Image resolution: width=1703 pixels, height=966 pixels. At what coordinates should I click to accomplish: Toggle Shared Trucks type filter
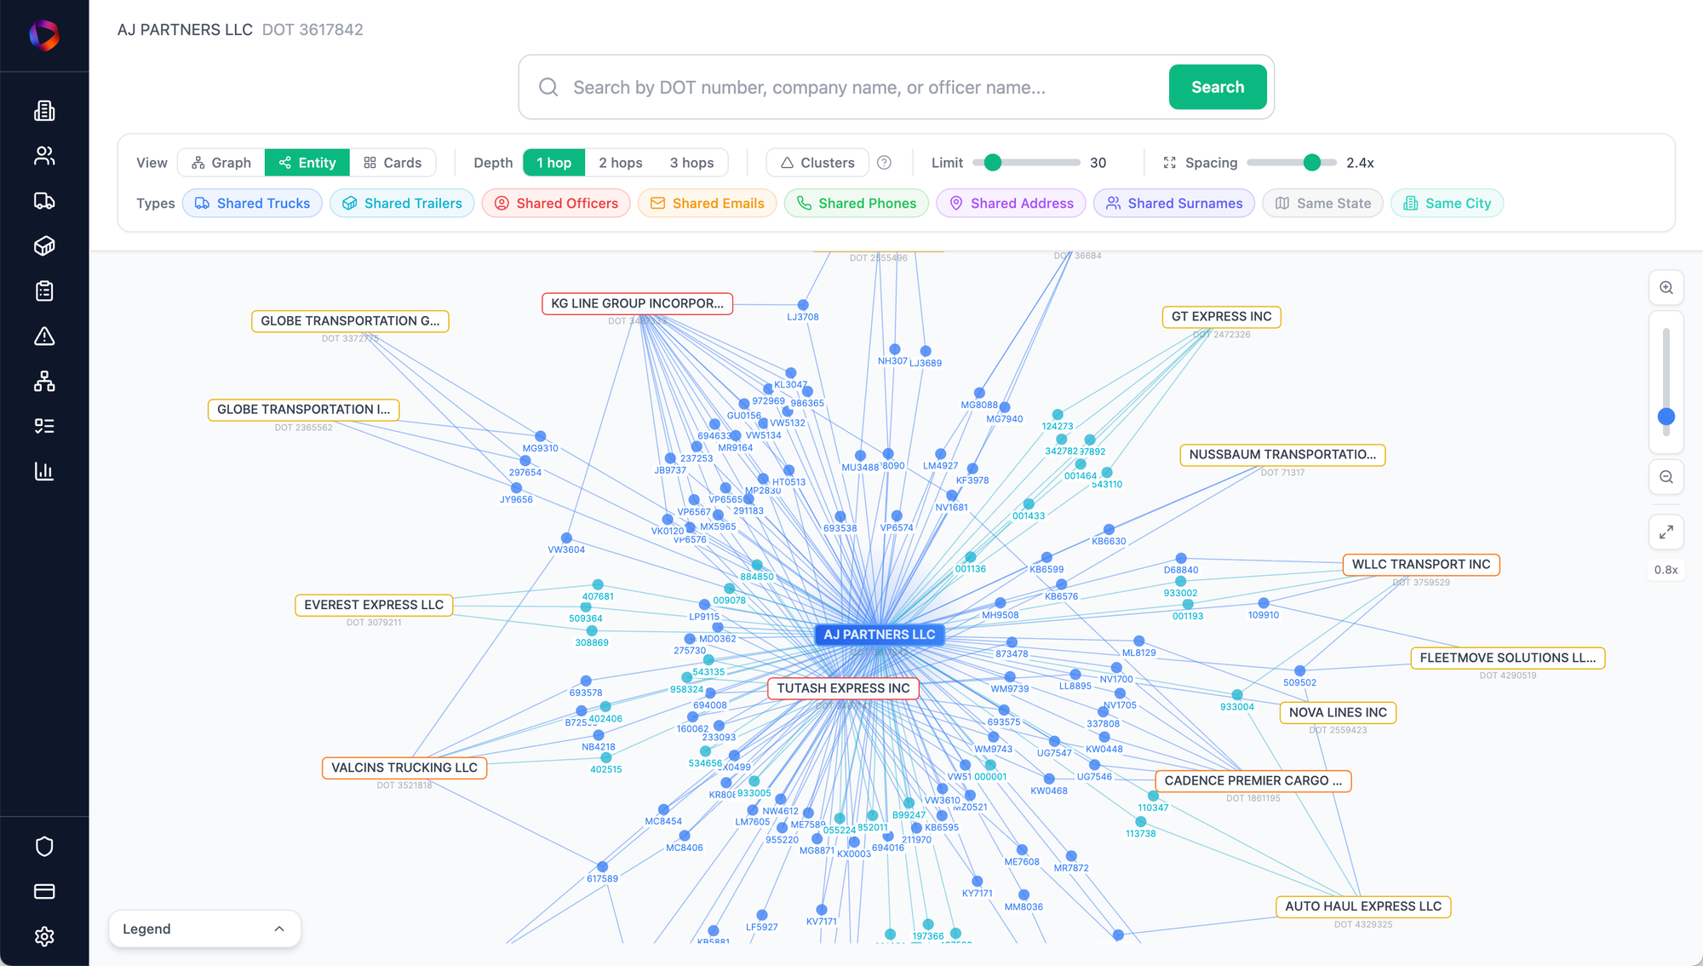point(252,204)
